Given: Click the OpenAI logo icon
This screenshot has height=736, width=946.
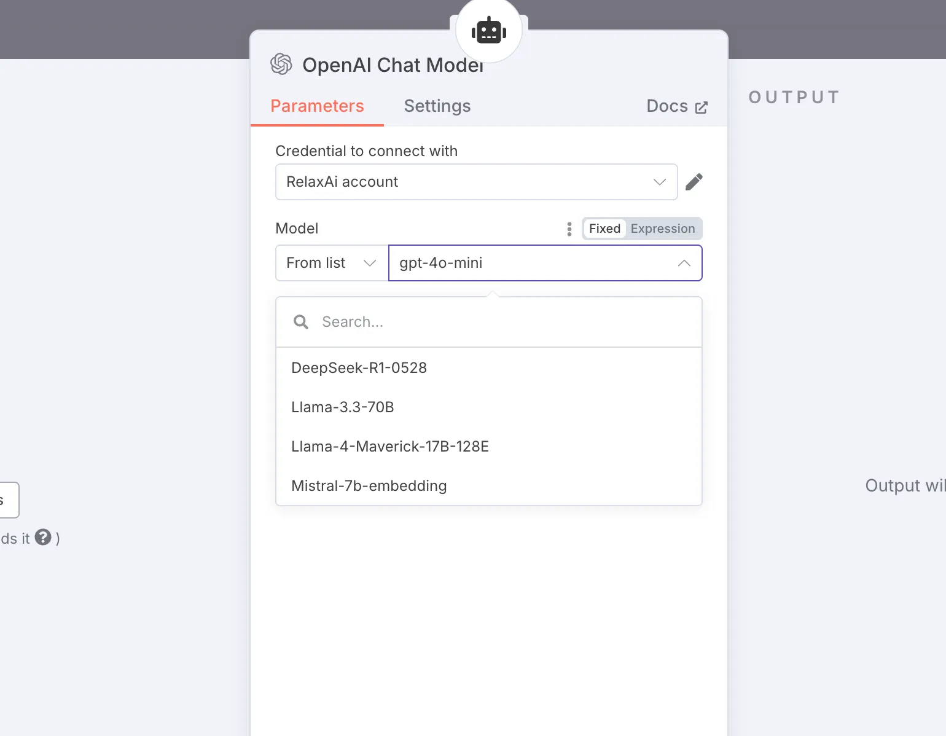Looking at the screenshot, I should point(281,64).
